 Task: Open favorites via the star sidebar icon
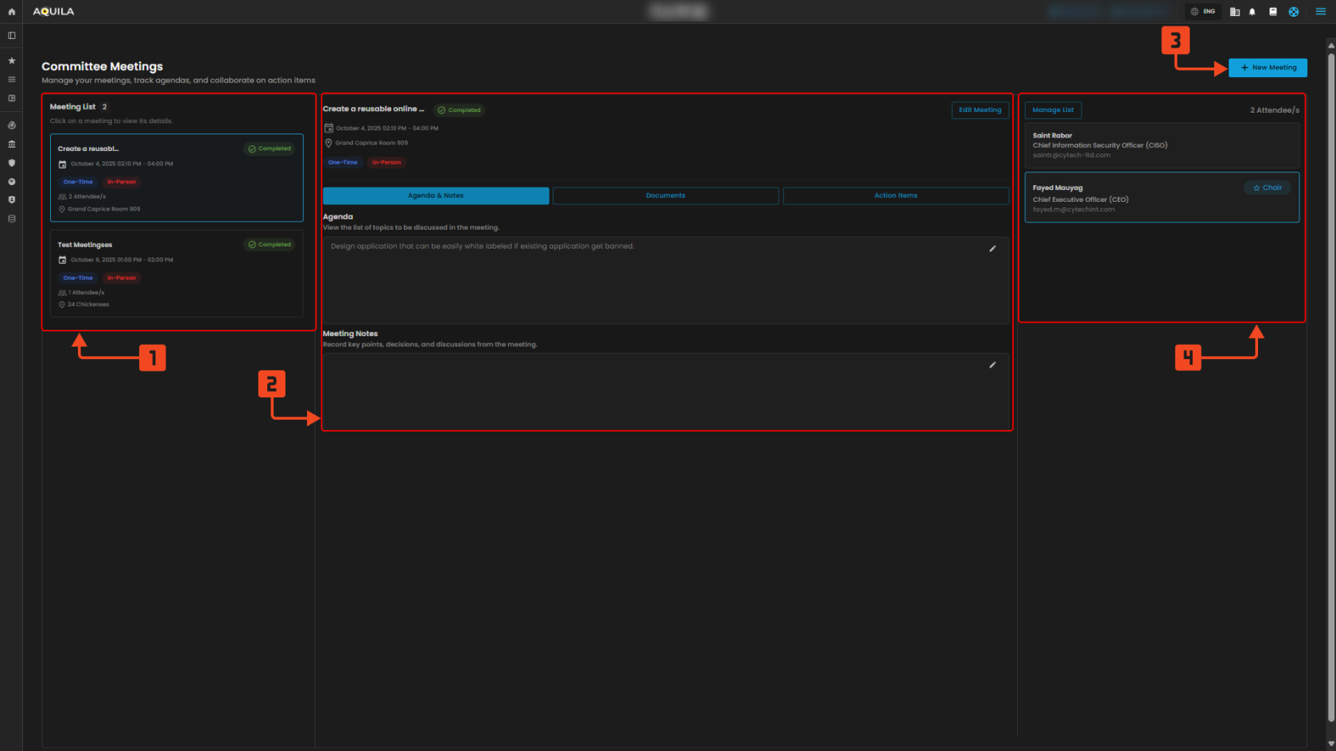(11, 60)
